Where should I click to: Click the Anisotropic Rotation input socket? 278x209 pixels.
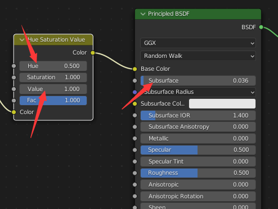click(134, 196)
